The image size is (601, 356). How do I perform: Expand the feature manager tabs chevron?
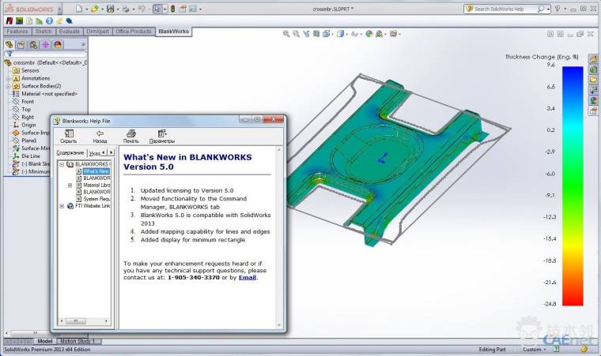pyautogui.click(x=83, y=45)
